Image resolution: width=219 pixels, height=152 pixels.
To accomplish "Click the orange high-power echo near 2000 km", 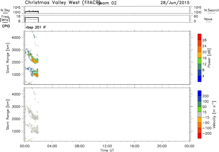I will (34, 61).
